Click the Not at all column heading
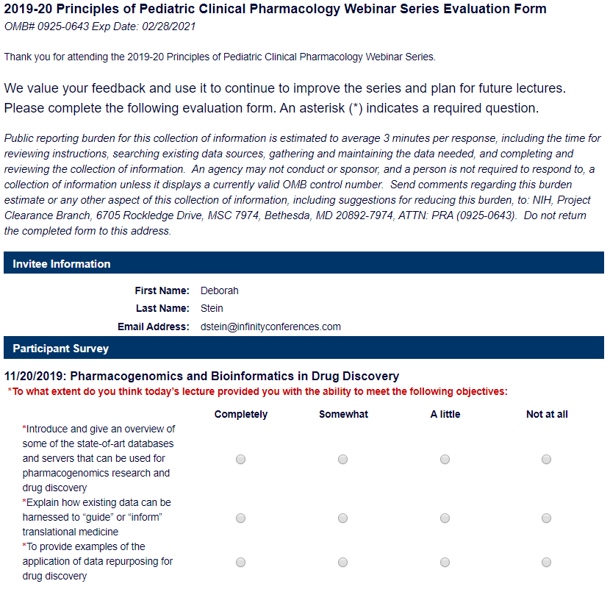The width and height of the screenshot is (610, 592). click(547, 414)
